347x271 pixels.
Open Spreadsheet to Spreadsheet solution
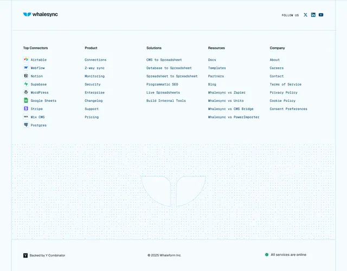click(x=172, y=76)
